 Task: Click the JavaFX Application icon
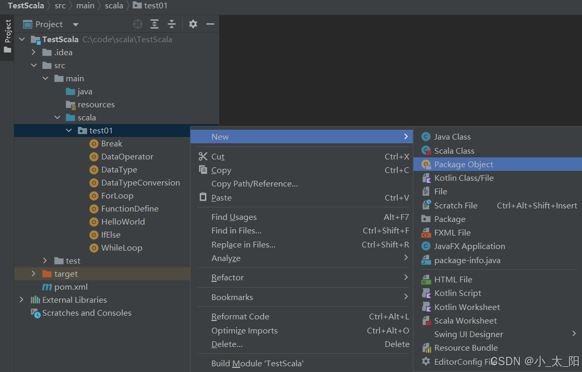point(426,246)
